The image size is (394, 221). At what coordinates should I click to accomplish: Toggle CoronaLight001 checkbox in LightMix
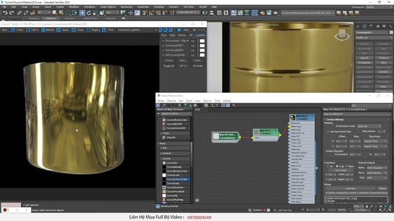coord(163,45)
